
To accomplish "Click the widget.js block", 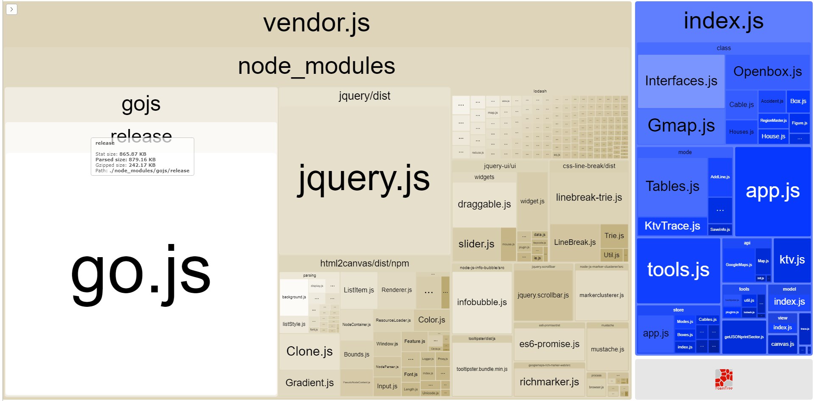I will tap(532, 201).
